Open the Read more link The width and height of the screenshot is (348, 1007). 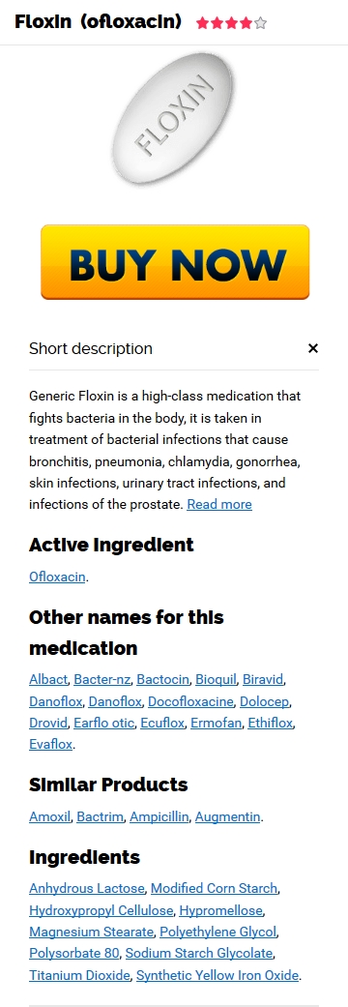point(219,504)
